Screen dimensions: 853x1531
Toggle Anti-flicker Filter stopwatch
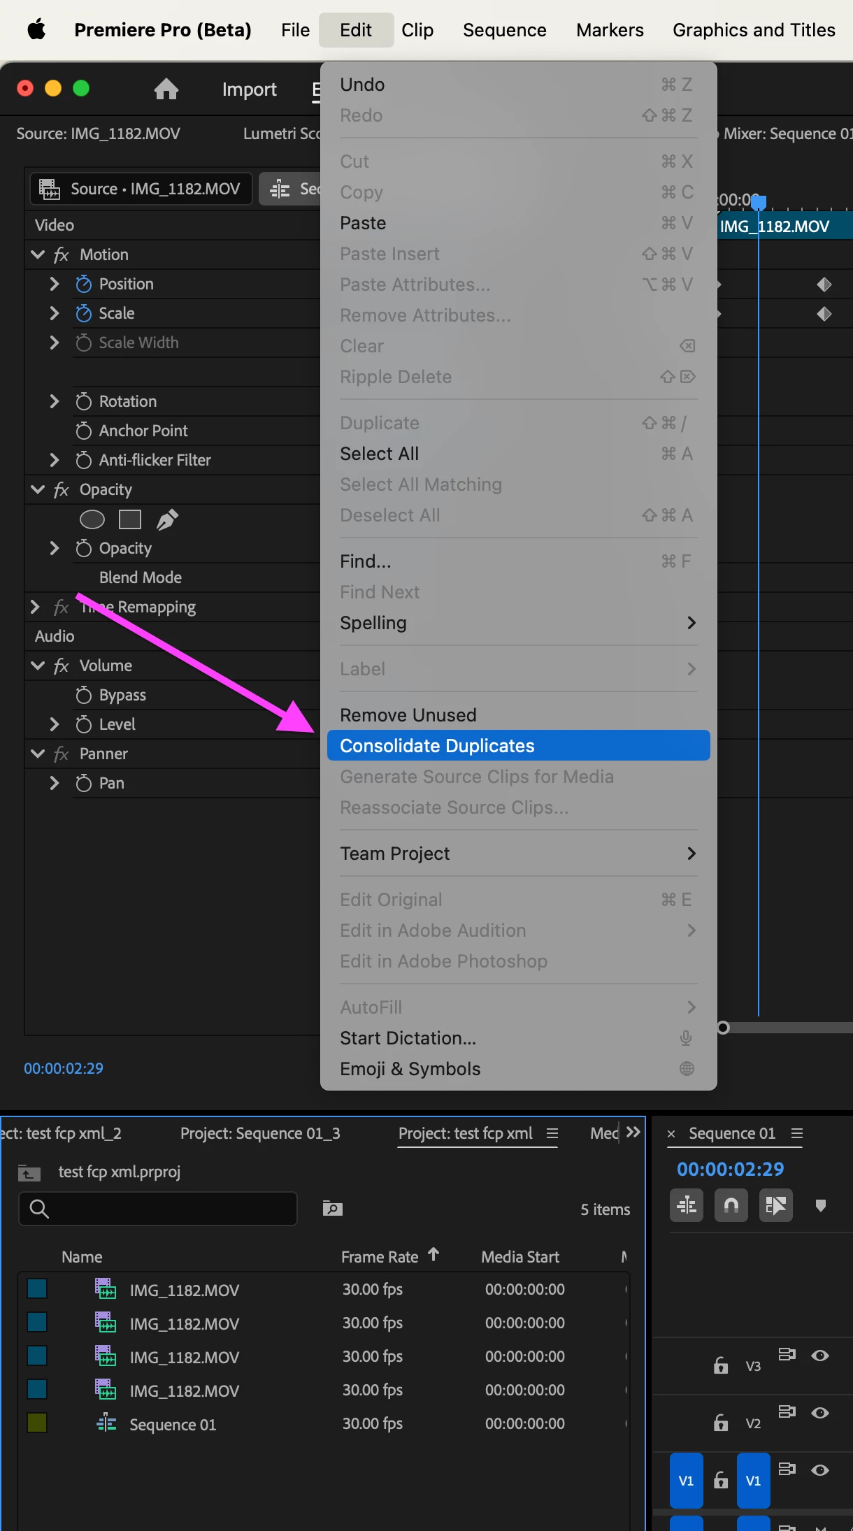point(84,460)
